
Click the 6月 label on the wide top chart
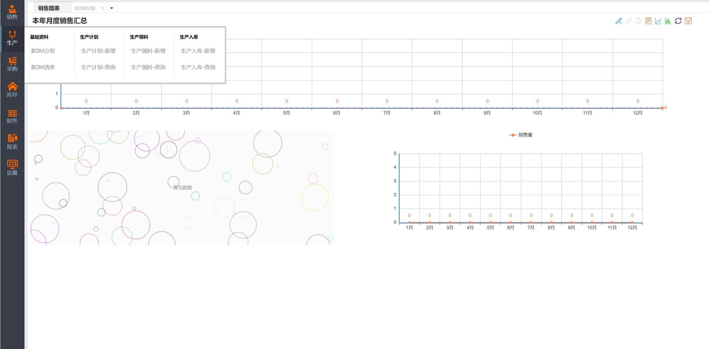337,113
